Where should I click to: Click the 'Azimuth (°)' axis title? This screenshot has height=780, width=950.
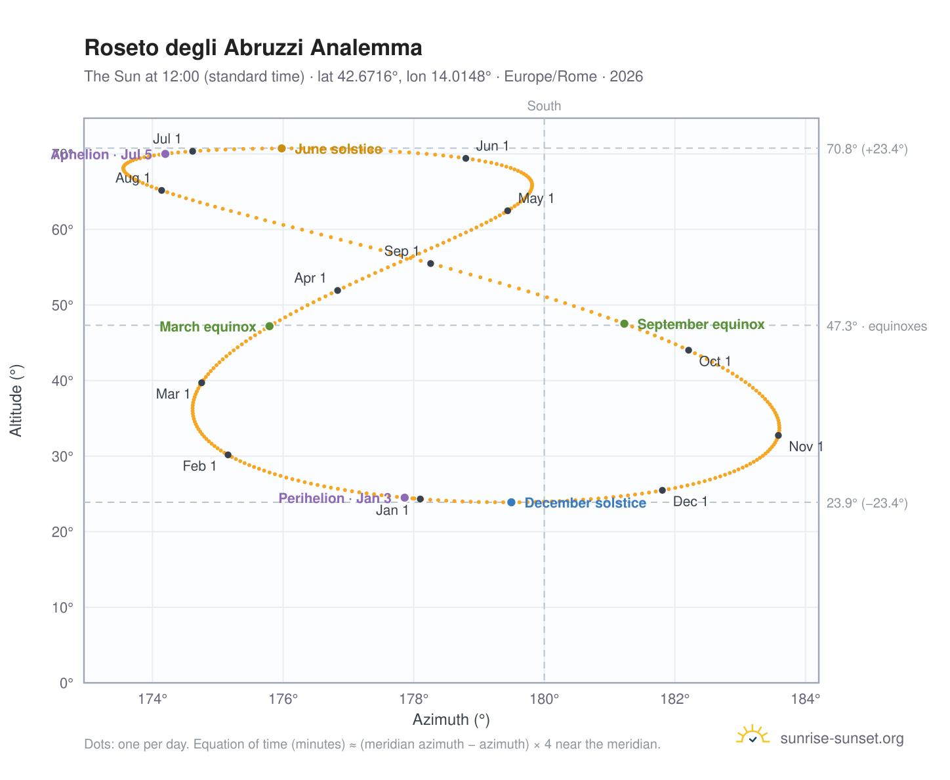point(451,720)
